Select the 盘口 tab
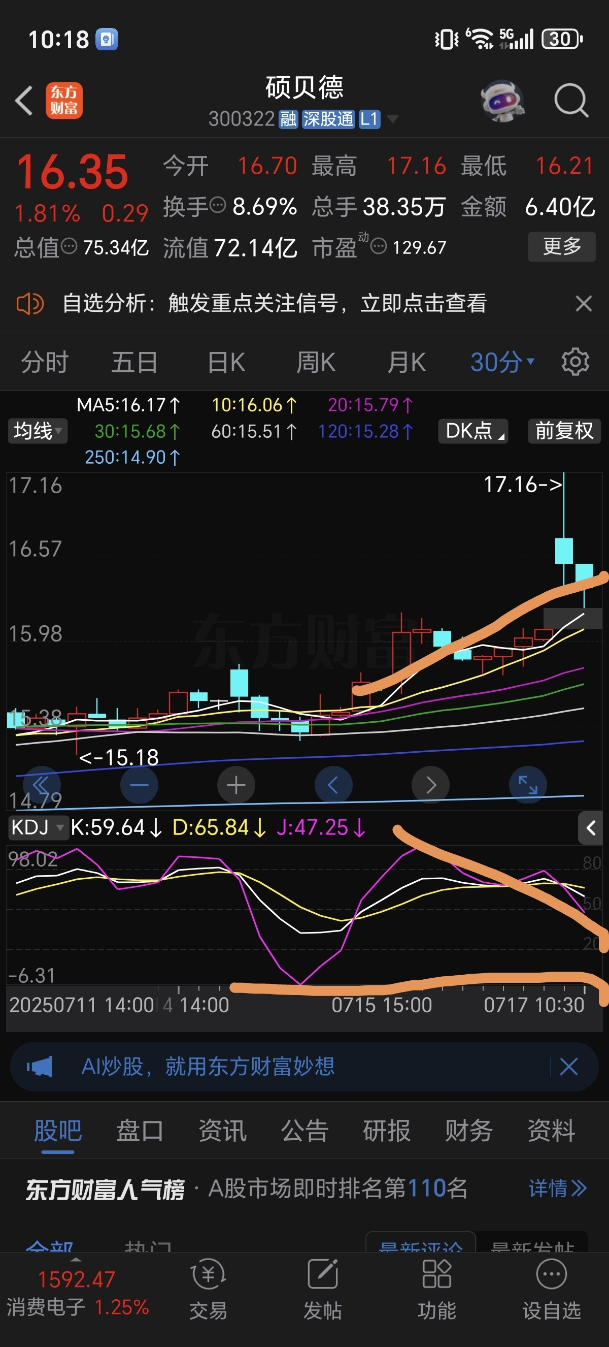This screenshot has width=609, height=1347. [140, 1131]
